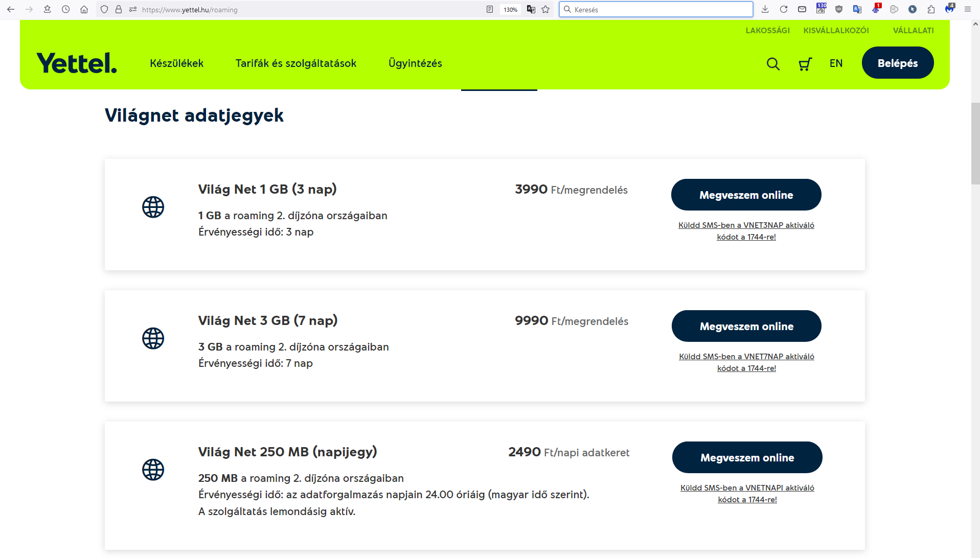Image resolution: width=980 pixels, height=558 pixels.
Task: Click the Világ Net 250 MB (napijegy) title
Action: [x=287, y=452]
